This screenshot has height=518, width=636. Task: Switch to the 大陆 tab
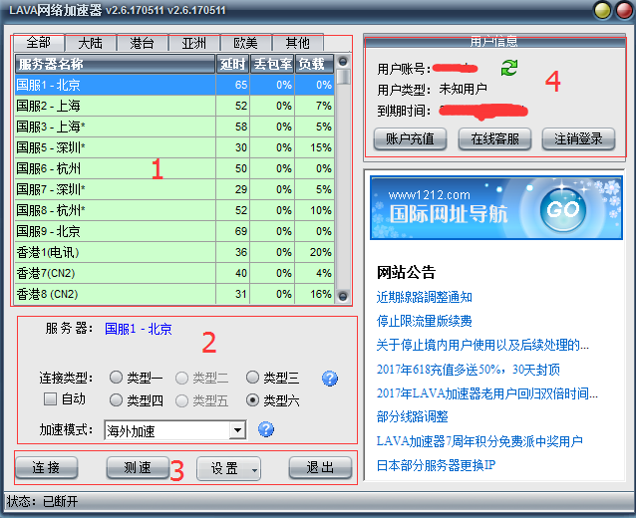pyautogui.click(x=91, y=43)
